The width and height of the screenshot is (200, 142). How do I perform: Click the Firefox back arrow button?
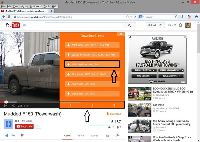[4, 17]
